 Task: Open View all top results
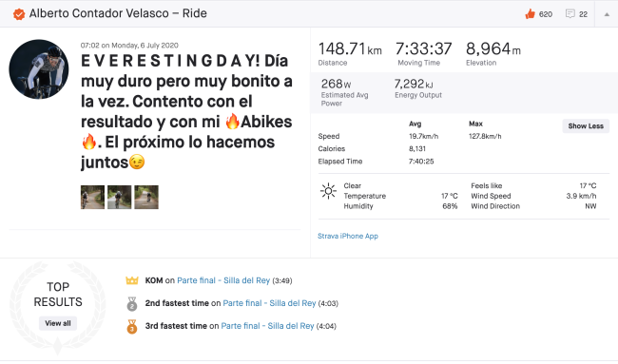58,323
